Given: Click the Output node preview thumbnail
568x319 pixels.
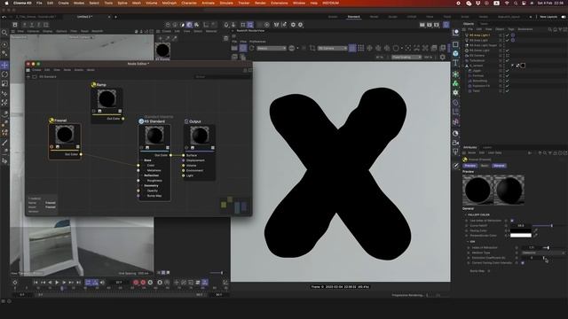Looking at the screenshot, I should tap(199, 136).
